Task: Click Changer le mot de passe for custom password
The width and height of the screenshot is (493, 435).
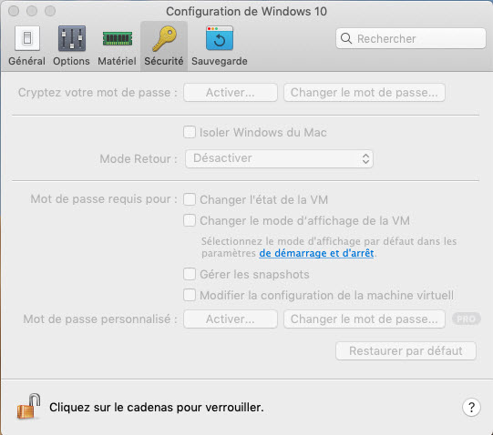Action: (365, 319)
